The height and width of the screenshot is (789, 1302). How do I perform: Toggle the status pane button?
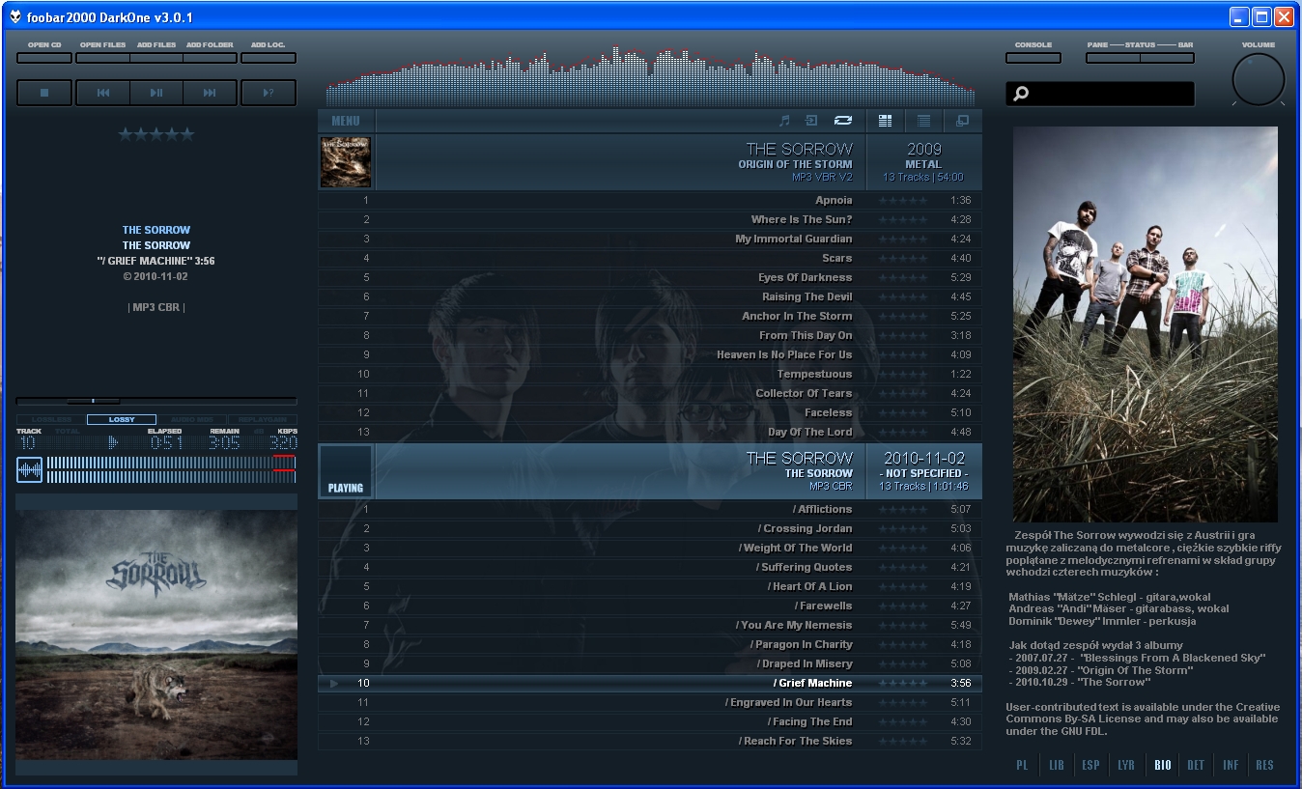[1113, 58]
